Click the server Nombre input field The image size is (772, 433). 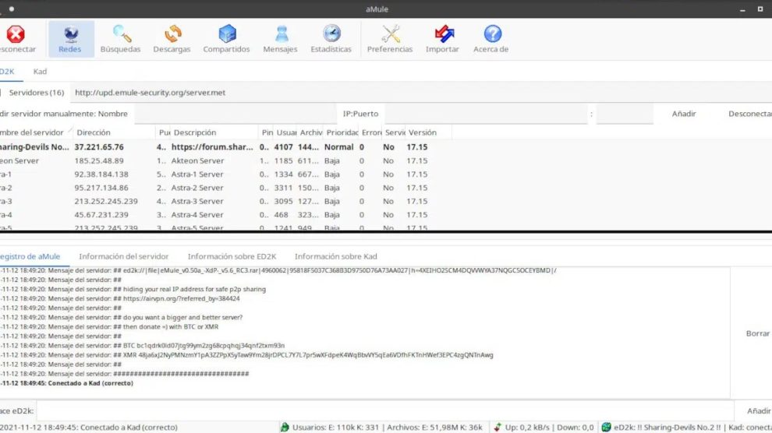click(x=235, y=114)
